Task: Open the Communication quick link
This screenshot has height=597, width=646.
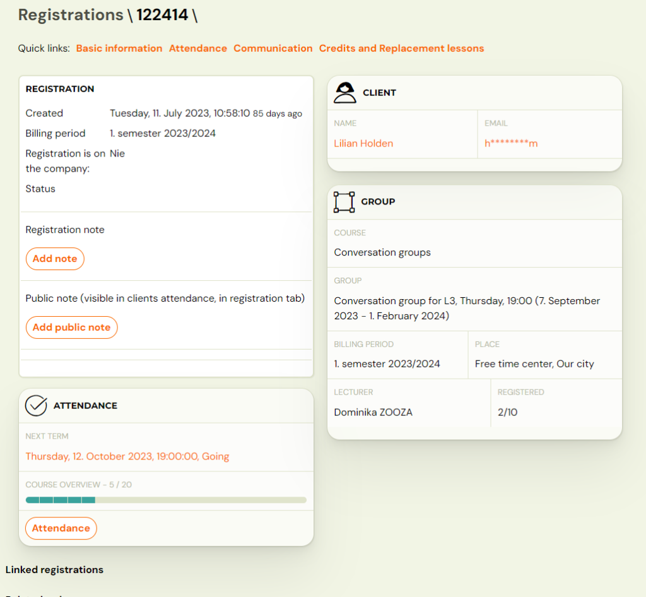Action: 273,48
